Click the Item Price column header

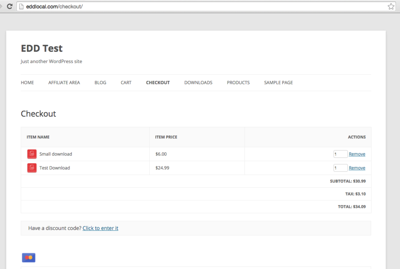tap(166, 137)
